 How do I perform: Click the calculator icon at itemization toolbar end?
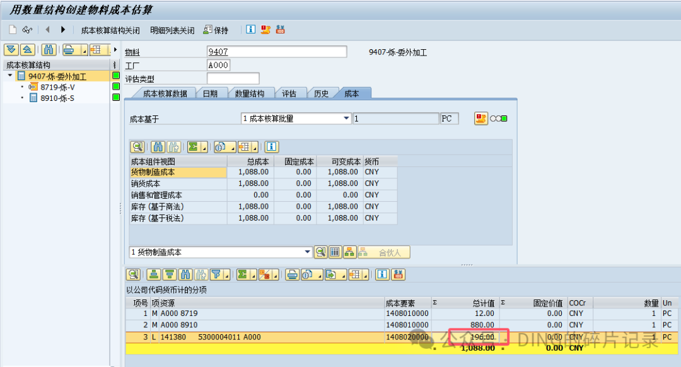399,274
